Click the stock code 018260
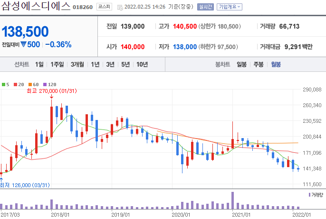The image size is (326, 219). (x=83, y=7)
